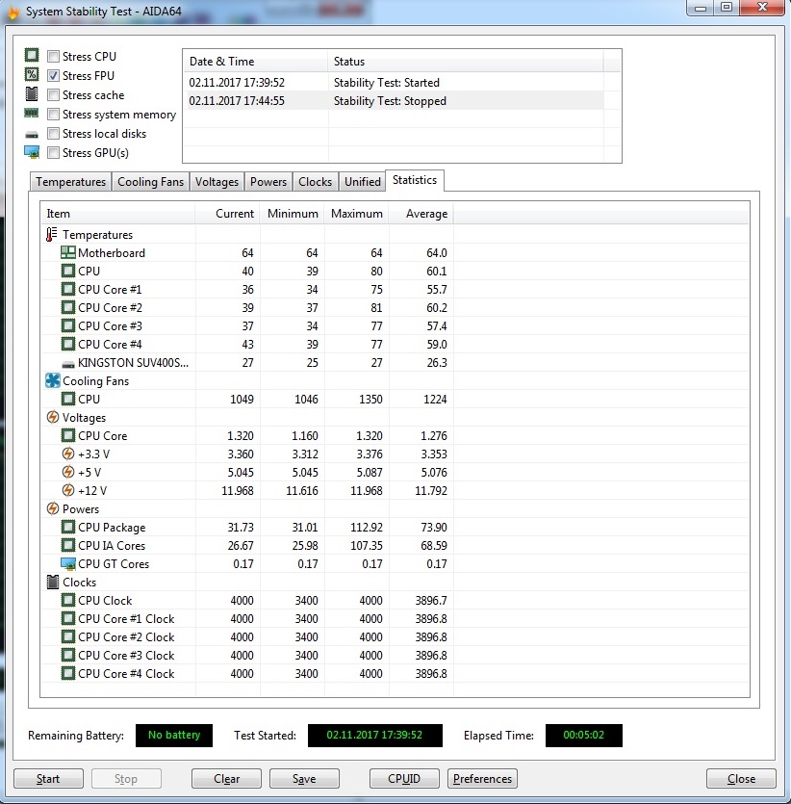Click the Date & Time log header

pos(255,61)
